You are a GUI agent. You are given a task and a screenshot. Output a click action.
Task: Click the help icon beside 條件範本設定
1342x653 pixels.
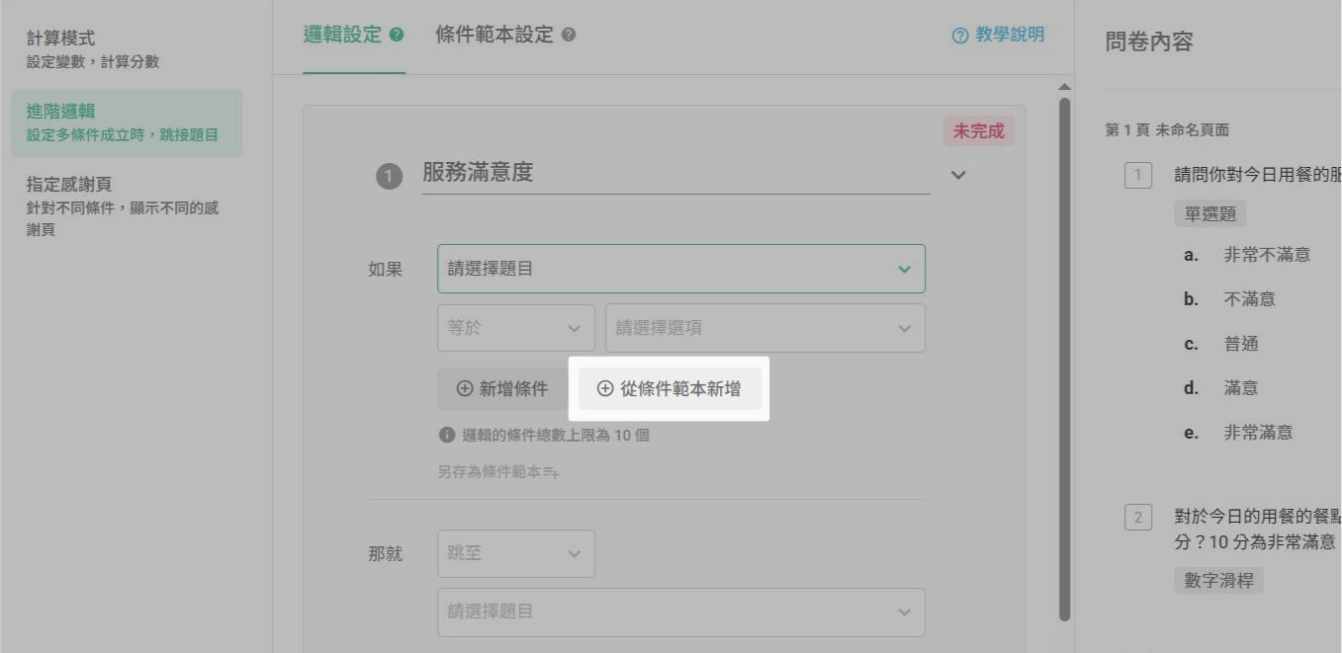569,35
